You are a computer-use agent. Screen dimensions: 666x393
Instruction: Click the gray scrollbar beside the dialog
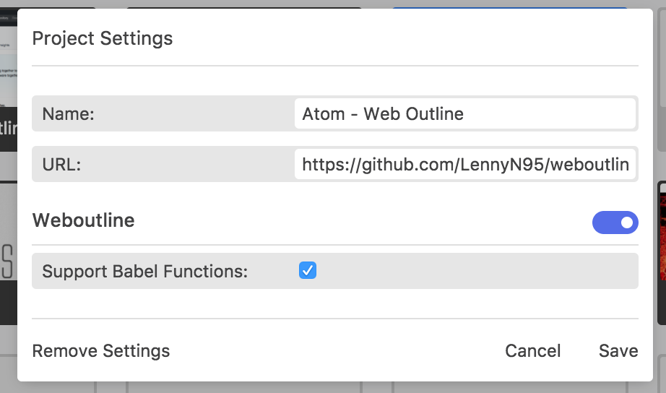[662, 77]
